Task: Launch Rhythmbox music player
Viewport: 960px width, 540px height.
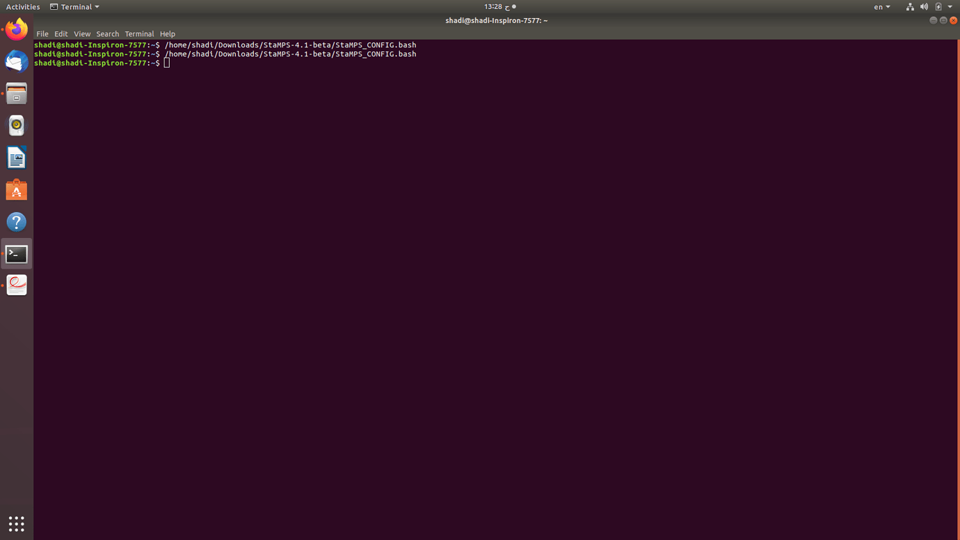Action: (x=16, y=125)
